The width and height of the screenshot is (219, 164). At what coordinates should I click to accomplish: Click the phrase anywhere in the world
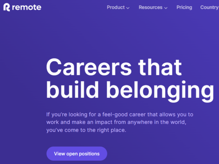click(x=157, y=122)
